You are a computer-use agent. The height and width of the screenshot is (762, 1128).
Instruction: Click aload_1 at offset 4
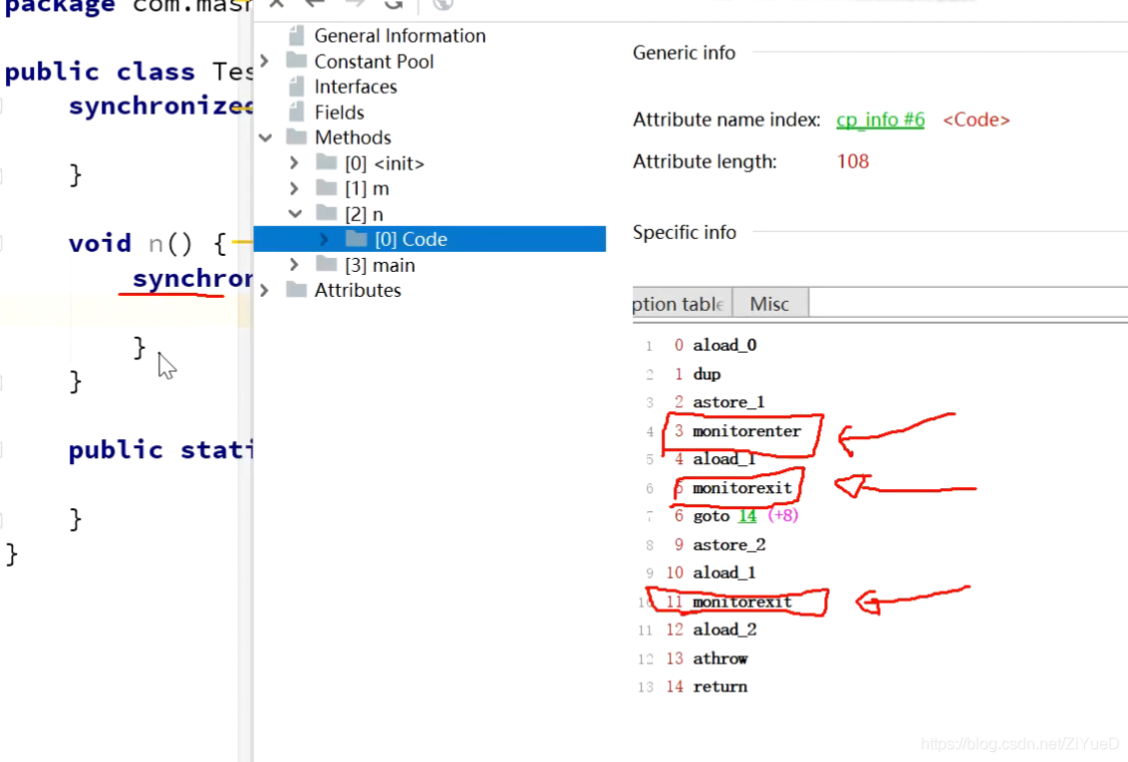(x=724, y=458)
